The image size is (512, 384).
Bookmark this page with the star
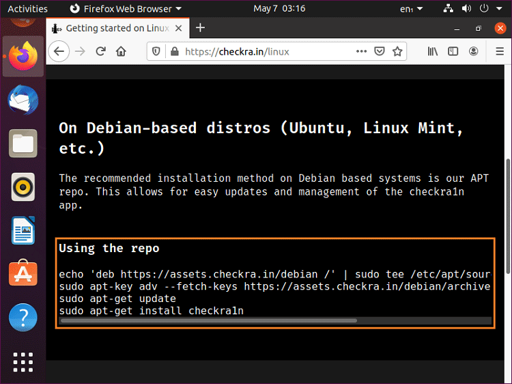pyautogui.click(x=397, y=51)
